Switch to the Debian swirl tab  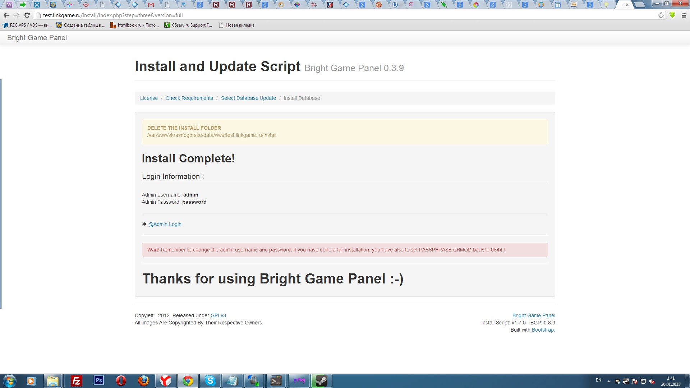click(x=411, y=5)
